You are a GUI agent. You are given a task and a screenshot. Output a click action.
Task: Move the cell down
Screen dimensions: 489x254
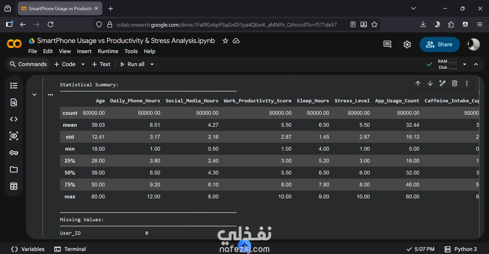point(430,83)
